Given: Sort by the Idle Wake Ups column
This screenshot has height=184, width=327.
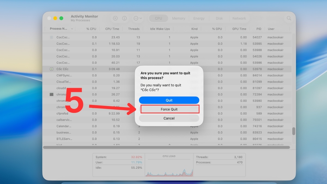Looking at the screenshot, I should coord(160,29).
